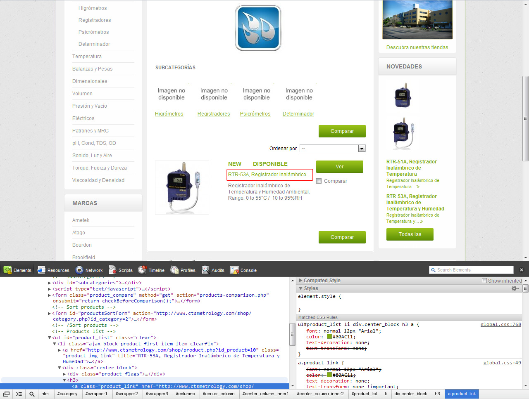
Task: Open the Atago brand link
Action: (79, 233)
